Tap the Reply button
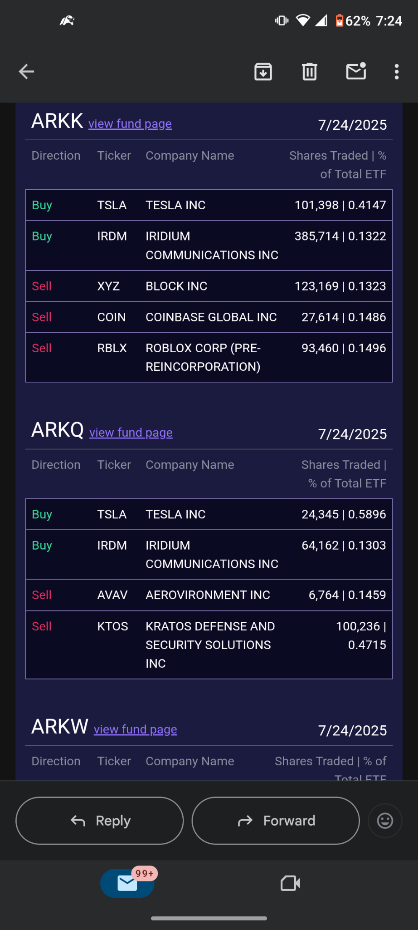418x930 pixels. tap(100, 821)
